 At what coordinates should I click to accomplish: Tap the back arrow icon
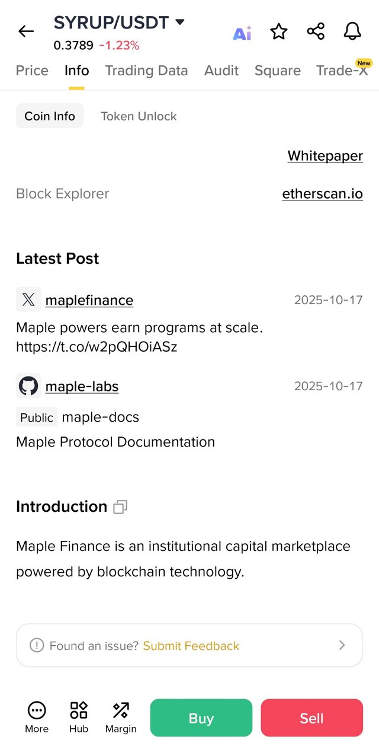[x=26, y=31]
